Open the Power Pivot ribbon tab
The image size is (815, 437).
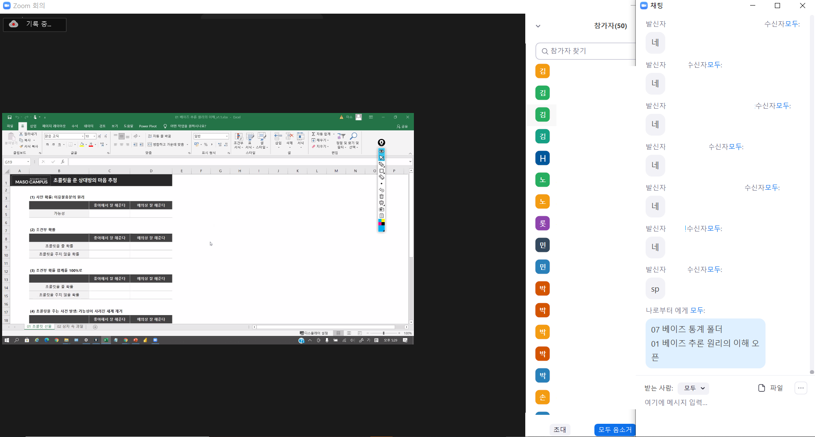pyautogui.click(x=148, y=126)
